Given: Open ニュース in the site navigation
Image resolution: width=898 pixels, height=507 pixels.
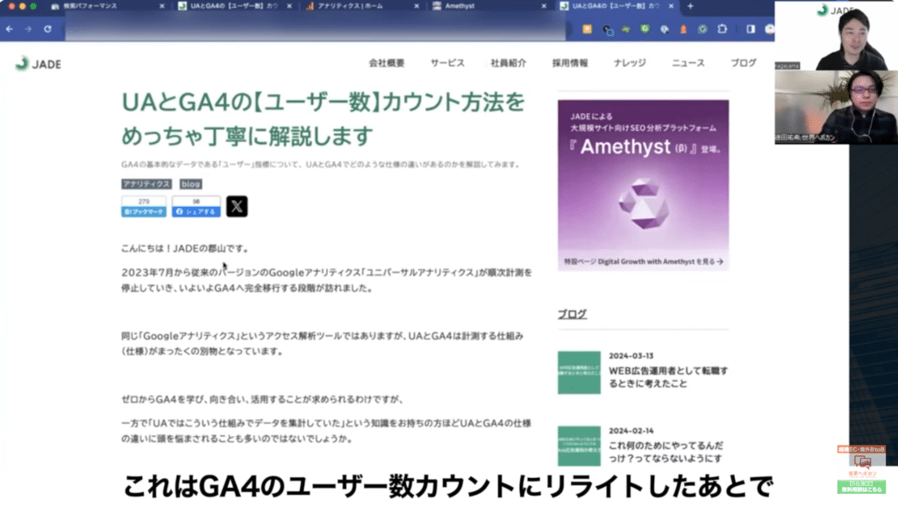Looking at the screenshot, I should (688, 63).
